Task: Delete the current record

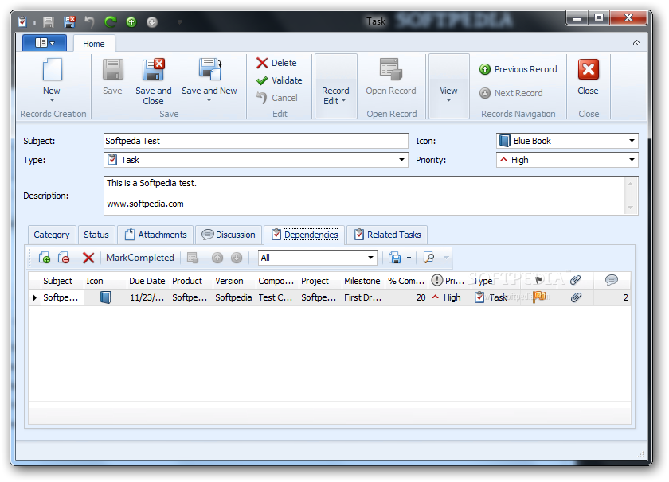Action: tap(276, 63)
